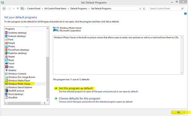Expand breadcrumb chevron after Control Panel

(x=42, y=9)
